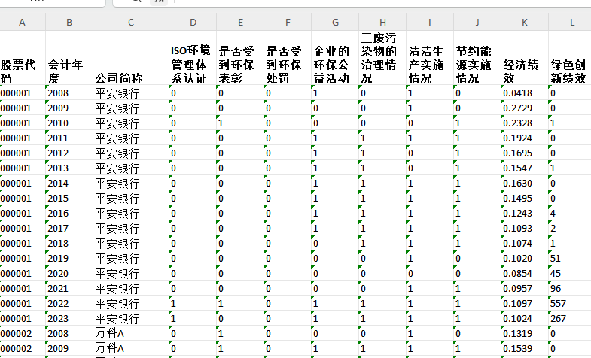Select column H header
Image resolution: width=591 pixels, height=358 pixels.
382,23
